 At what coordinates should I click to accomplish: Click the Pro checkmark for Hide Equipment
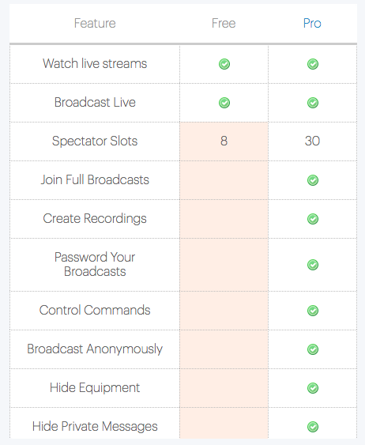click(x=313, y=388)
